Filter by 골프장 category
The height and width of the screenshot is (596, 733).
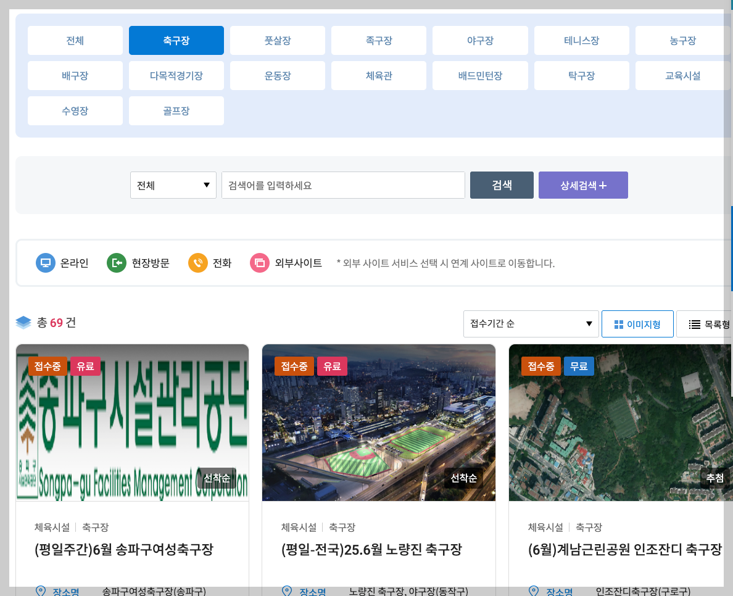[176, 111]
